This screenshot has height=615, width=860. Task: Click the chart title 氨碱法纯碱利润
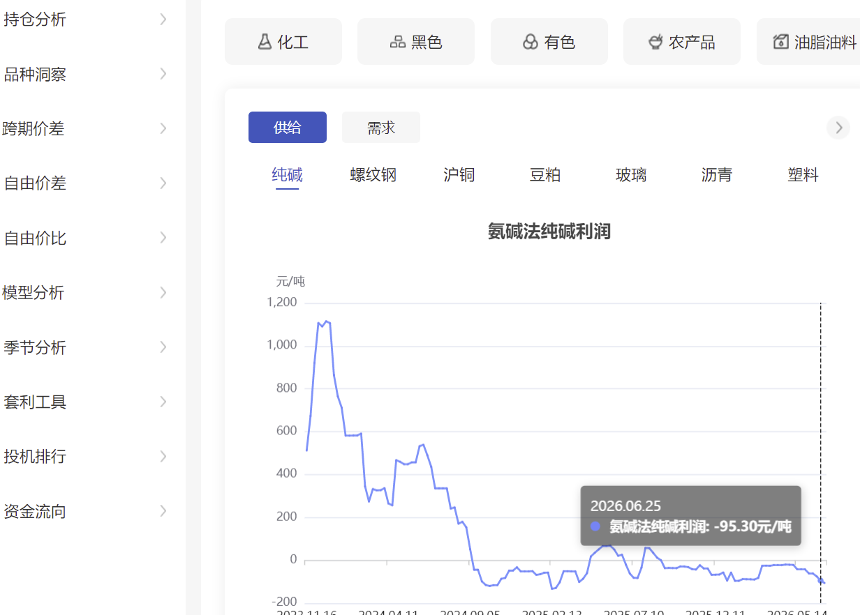[549, 231]
